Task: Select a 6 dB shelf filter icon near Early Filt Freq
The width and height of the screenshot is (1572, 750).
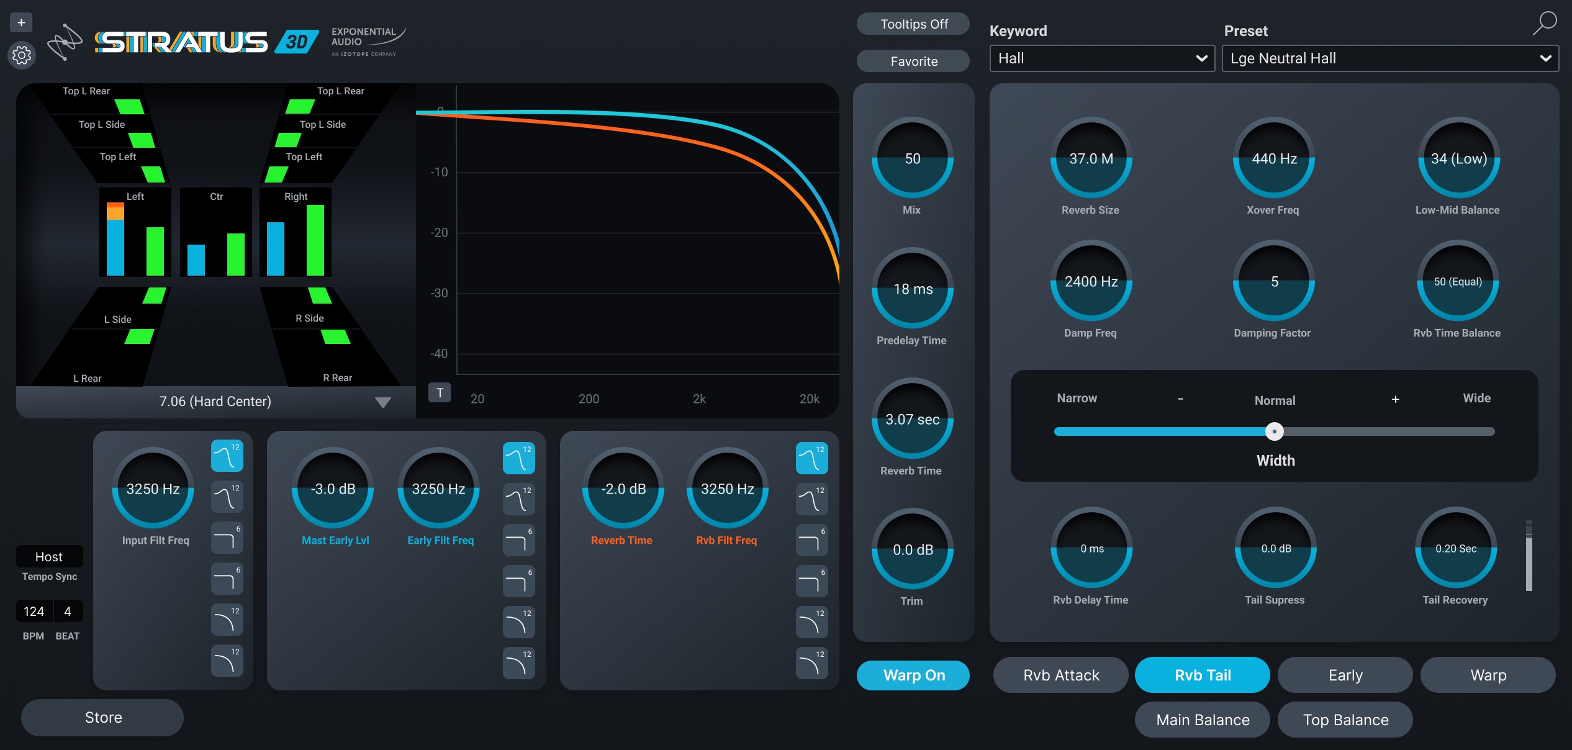Action: (519, 539)
